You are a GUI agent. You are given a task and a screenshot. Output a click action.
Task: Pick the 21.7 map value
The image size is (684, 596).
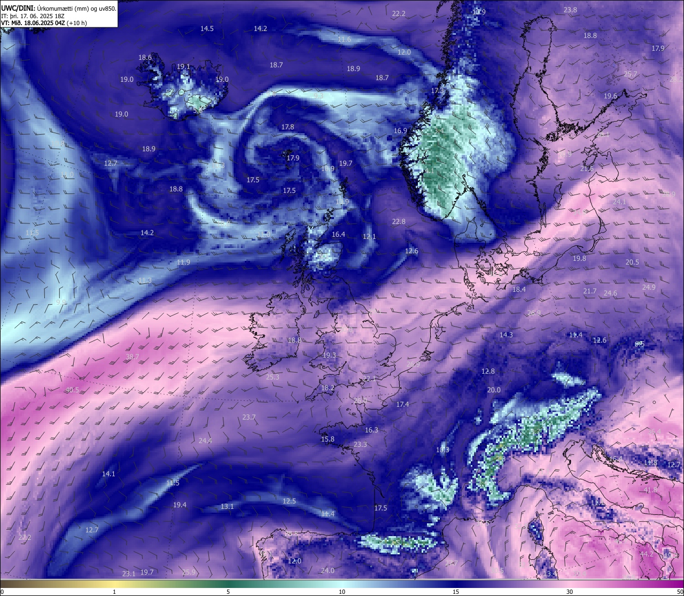589,291
